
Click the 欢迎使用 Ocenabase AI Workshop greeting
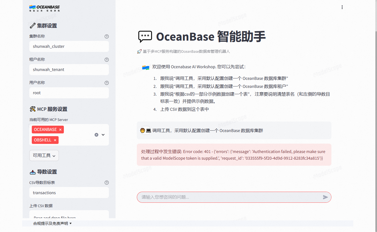pos(199,67)
